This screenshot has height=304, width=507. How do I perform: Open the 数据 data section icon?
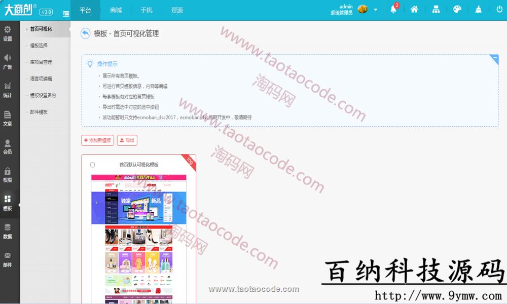coord(8,232)
